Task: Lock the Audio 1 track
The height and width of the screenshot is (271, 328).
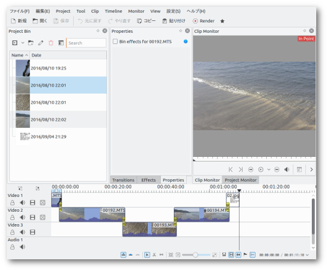Action: click(12, 247)
